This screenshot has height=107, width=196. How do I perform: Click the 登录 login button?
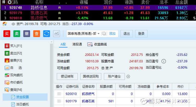coord(141,34)
